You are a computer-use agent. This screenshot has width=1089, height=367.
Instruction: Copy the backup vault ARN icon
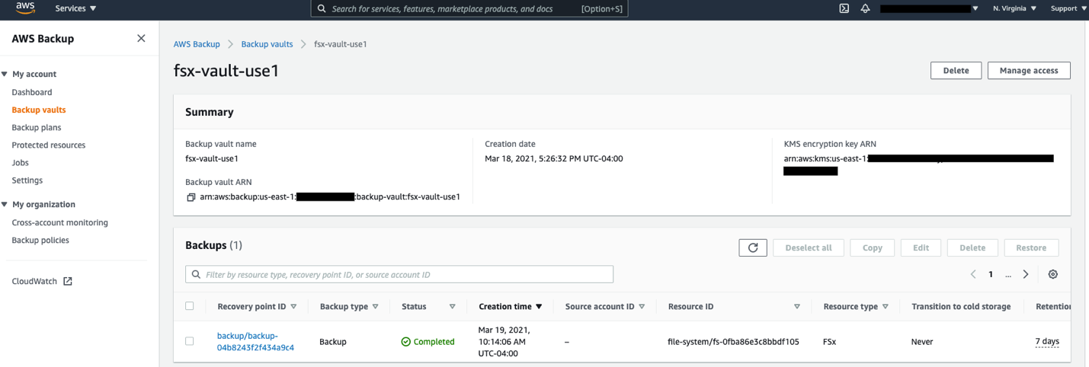191,197
